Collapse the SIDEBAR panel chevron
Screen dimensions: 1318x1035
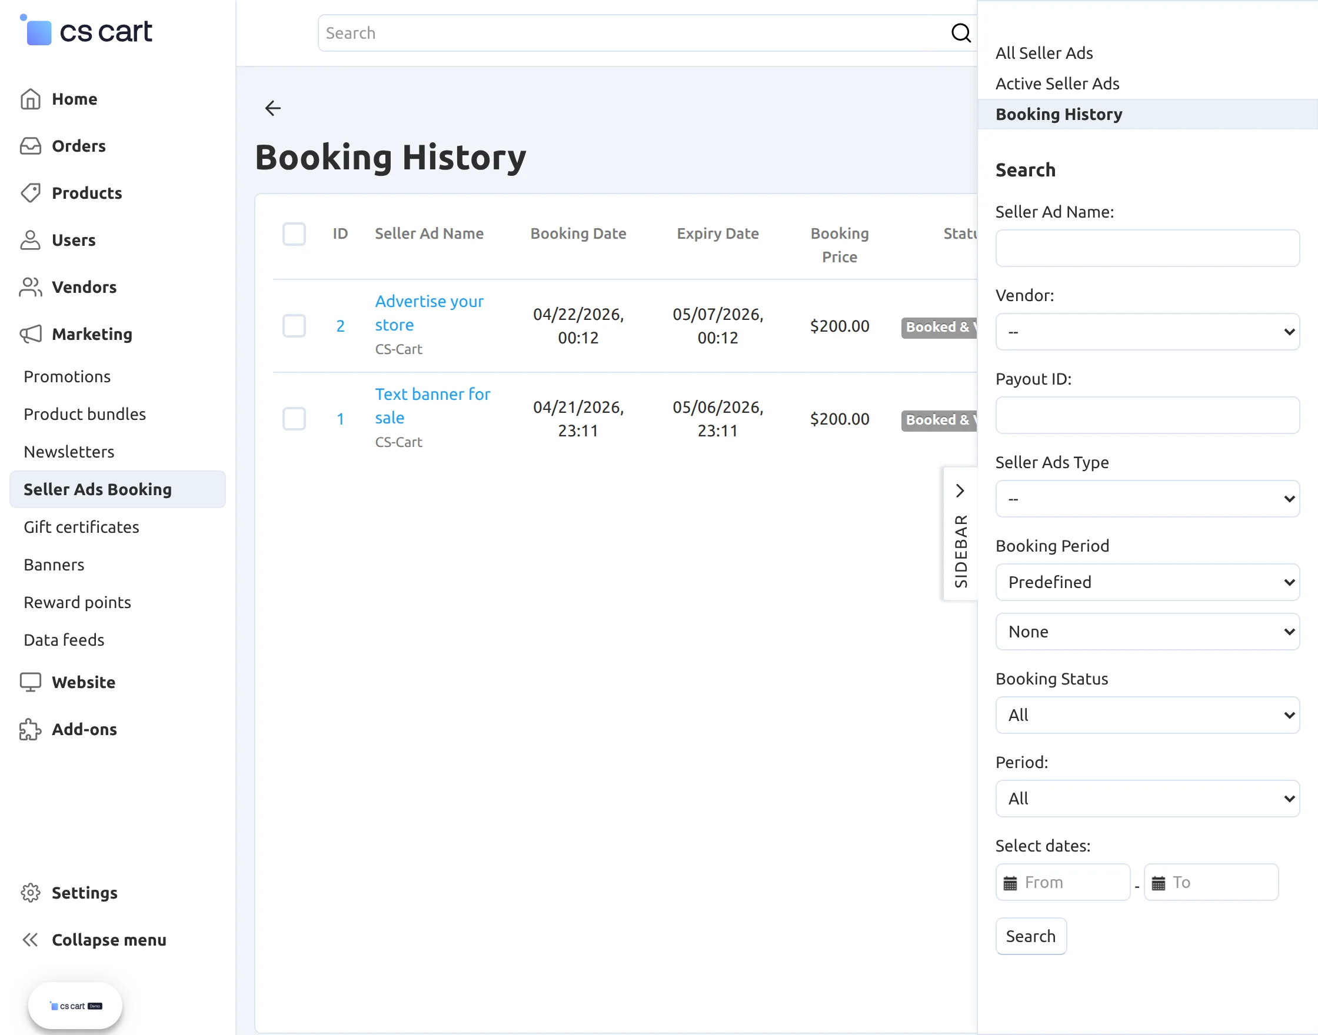click(960, 491)
